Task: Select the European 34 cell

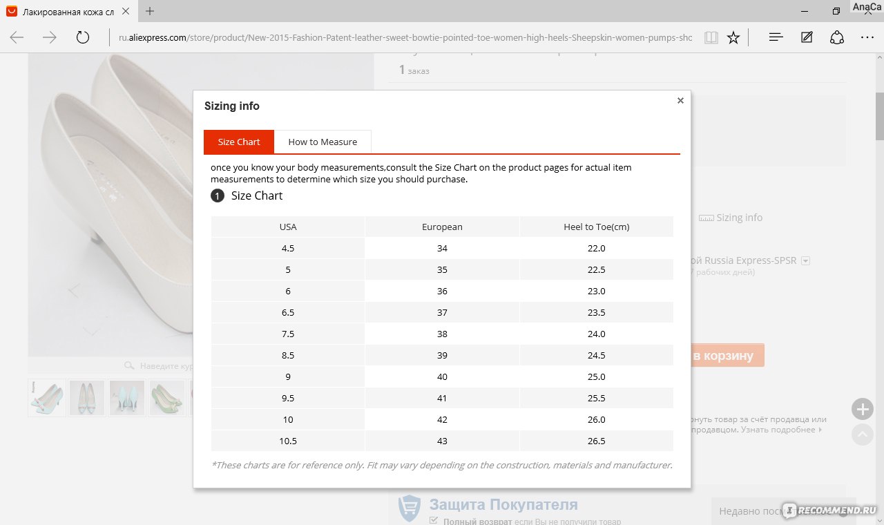Action: pyautogui.click(x=442, y=248)
